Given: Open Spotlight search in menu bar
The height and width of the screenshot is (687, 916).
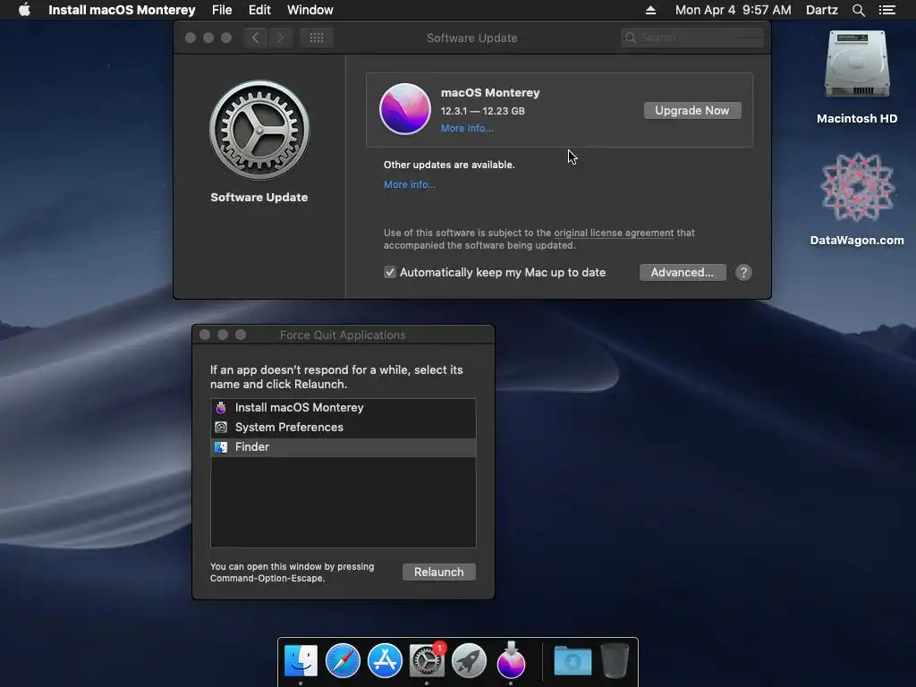Looking at the screenshot, I should 858,10.
